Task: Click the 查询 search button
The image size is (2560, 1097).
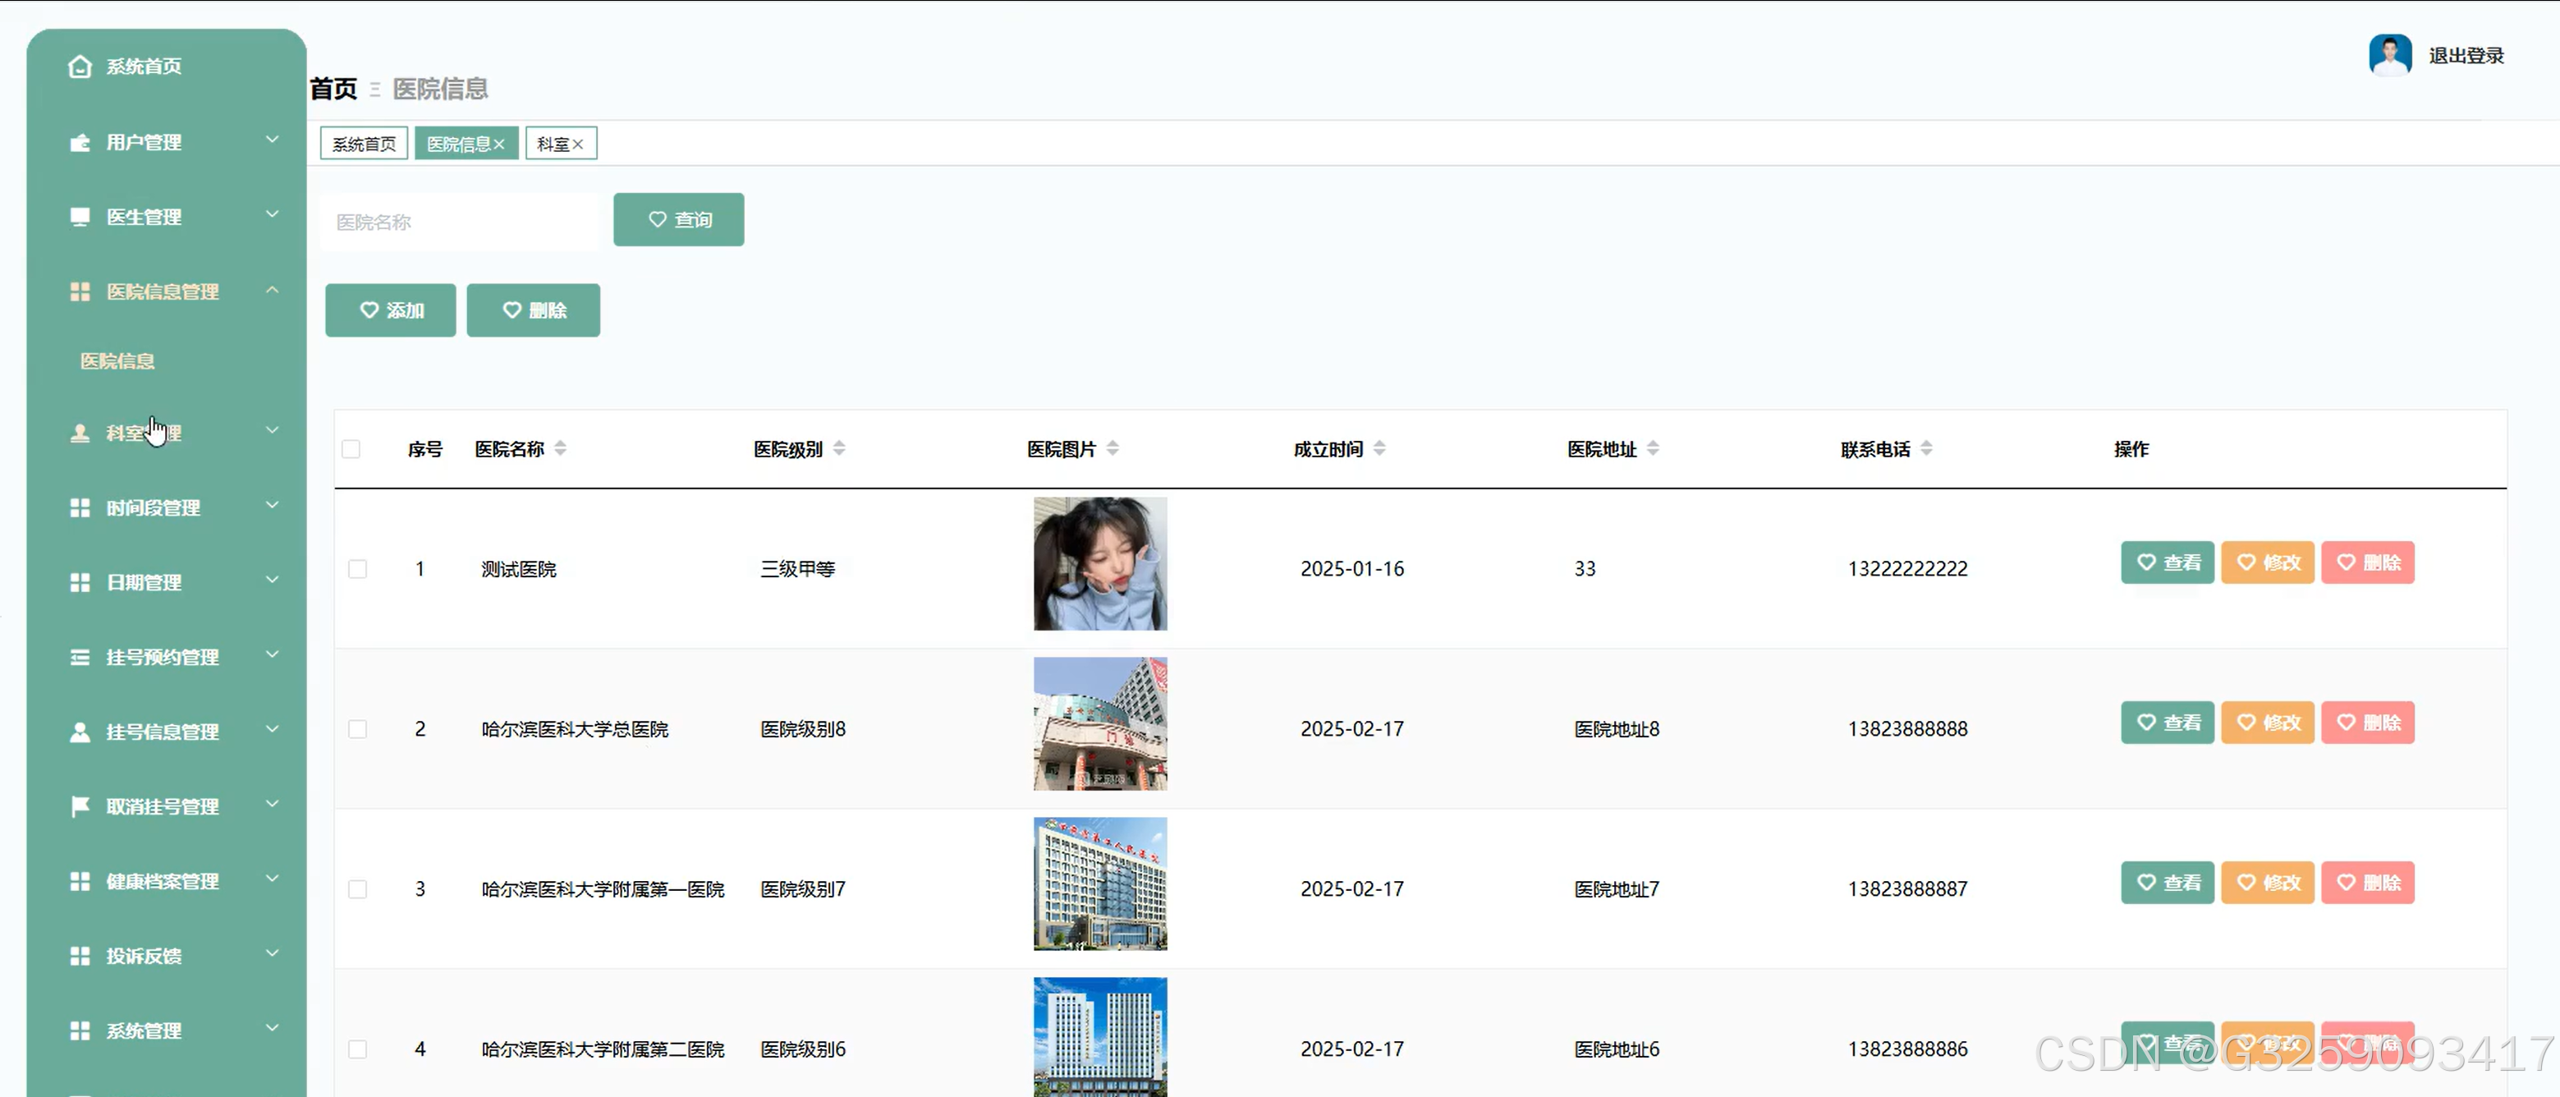Action: click(x=679, y=219)
